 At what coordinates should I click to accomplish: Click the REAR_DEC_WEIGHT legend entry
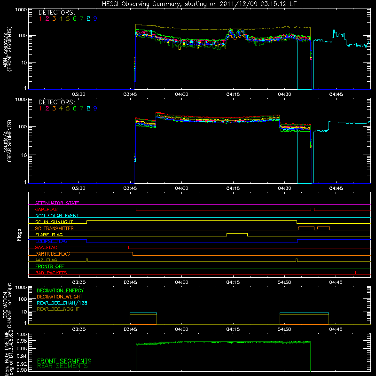58,309
